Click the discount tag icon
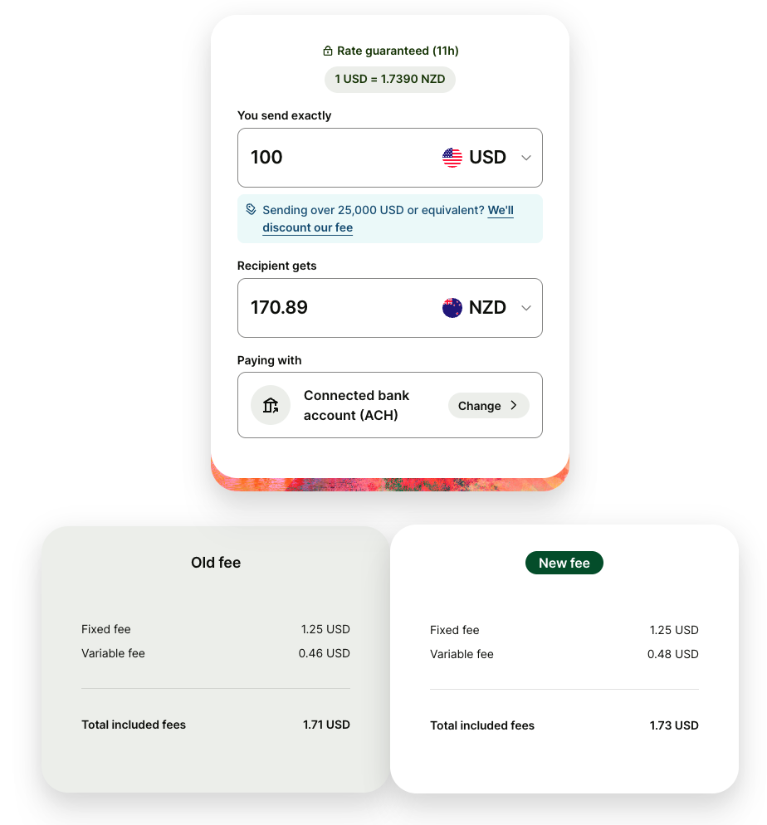767x825 pixels. click(x=251, y=210)
